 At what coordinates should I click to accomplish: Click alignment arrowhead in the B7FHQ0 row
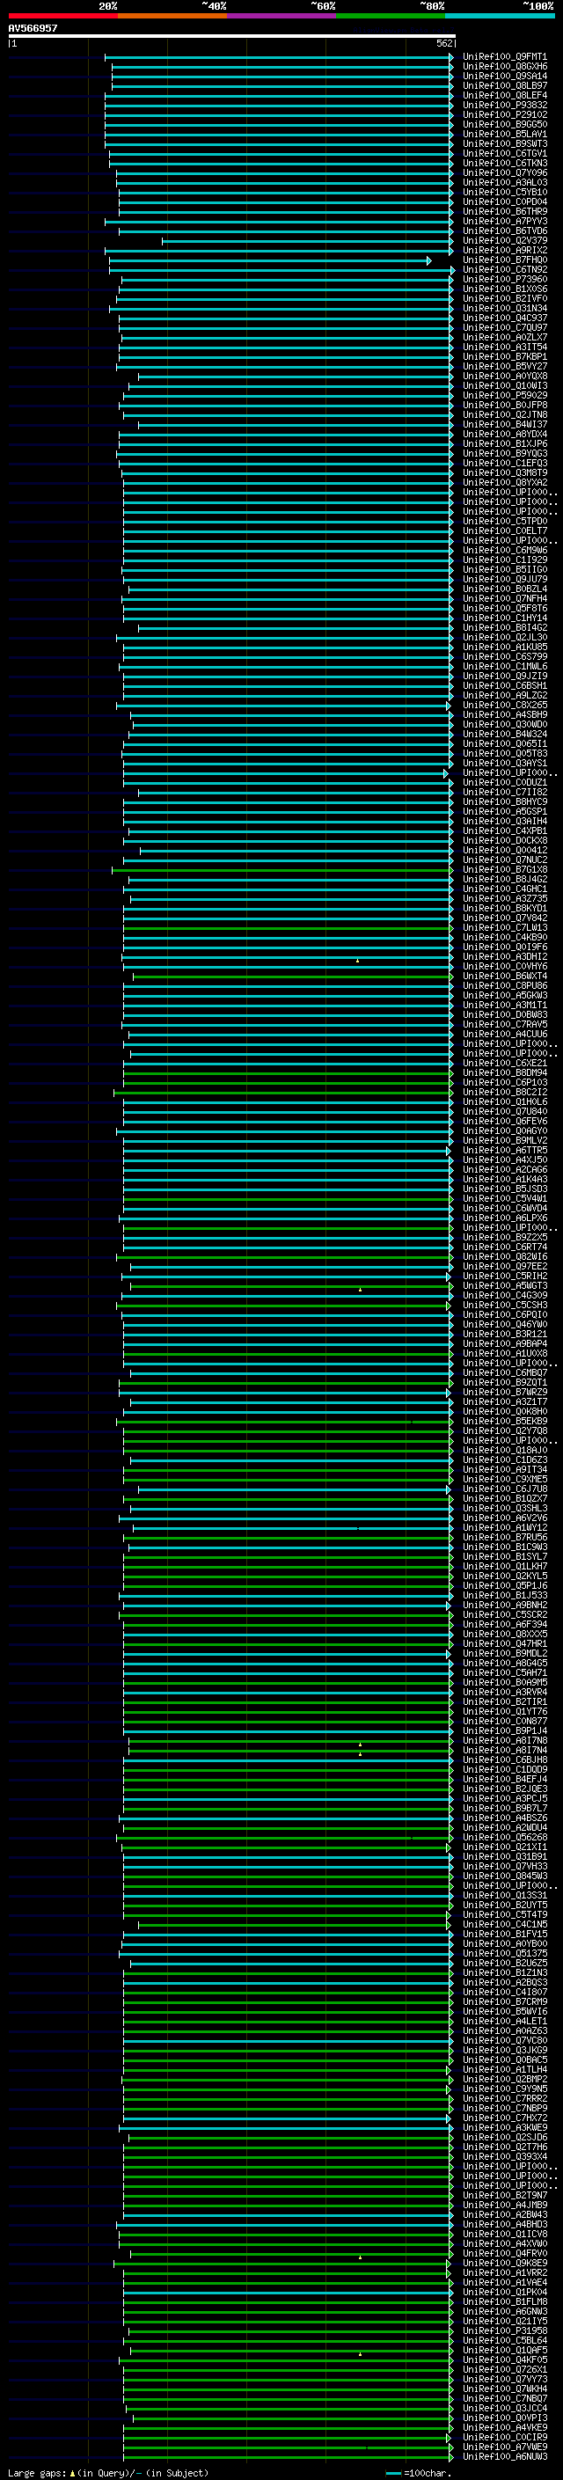429,260
